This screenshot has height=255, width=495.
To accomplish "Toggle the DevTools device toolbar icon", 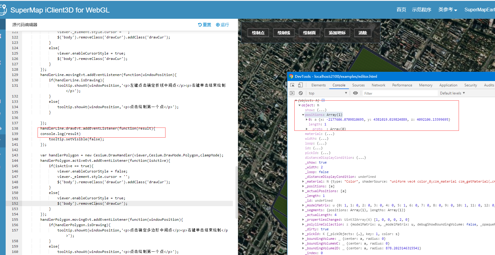I will tap(300, 85).
